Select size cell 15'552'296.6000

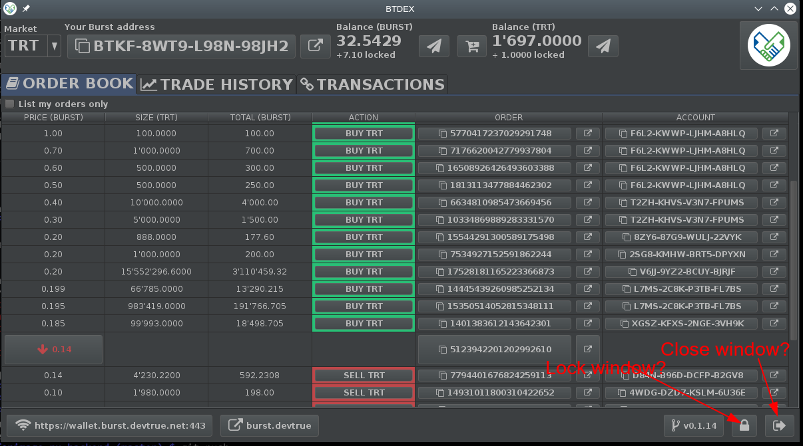pyautogui.click(x=156, y=271)
